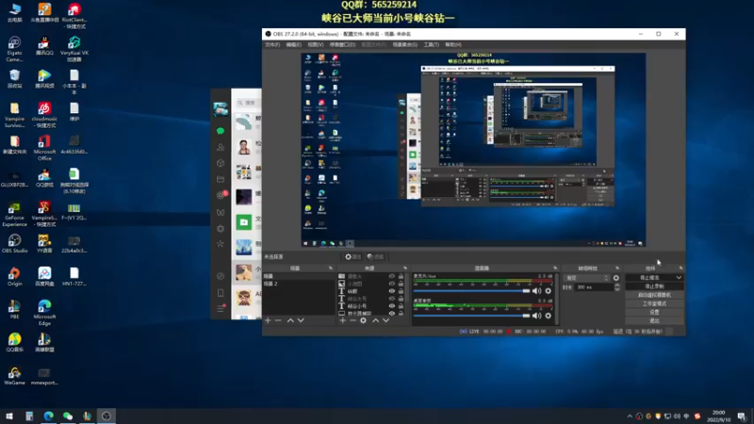Toggle visibility of the 摄像头 source
This screenshot has width=754, height=424.
point(391,276)
